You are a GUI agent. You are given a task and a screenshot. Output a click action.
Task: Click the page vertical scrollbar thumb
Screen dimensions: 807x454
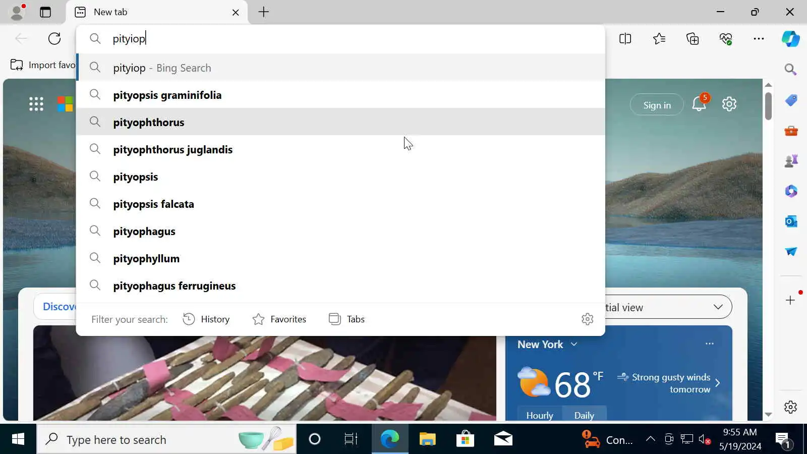pyautogui.click(x=768, y=106)
